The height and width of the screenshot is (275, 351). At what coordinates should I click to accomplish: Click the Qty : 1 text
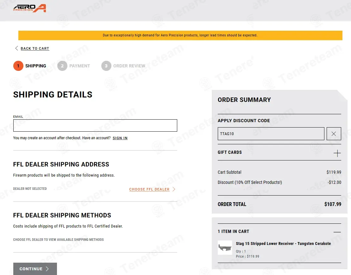(x=241, y=251)
